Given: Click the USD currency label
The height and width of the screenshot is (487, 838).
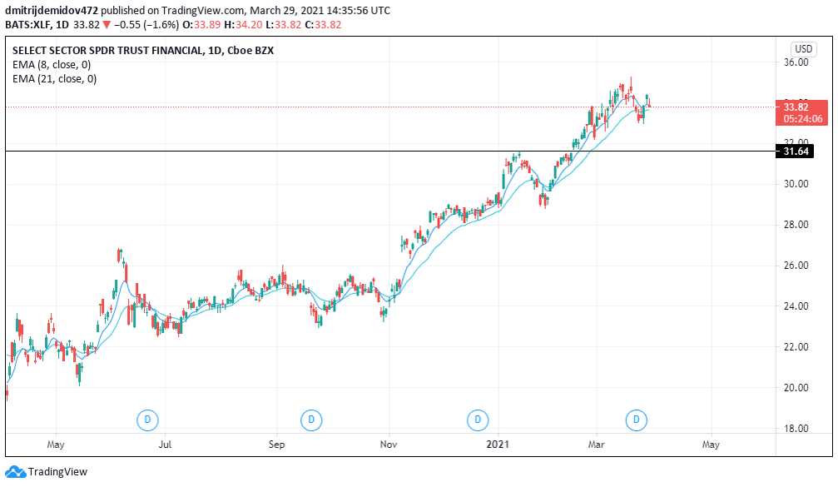Looking at the screenshot, I should click(803, 49).
